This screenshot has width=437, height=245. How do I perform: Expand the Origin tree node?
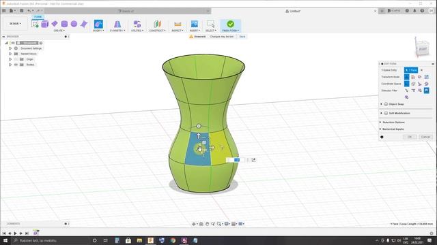(10, 59)
